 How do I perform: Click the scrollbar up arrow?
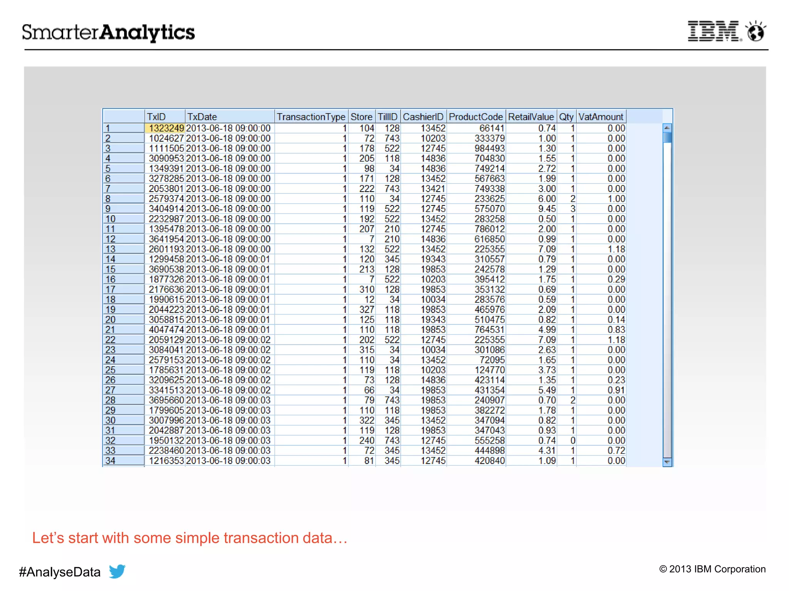tap(667, 128)
